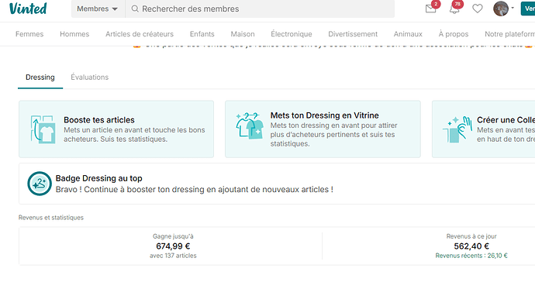Click the 562,40 € revenue value
Image resolution: width=535 pixels, height=282 pixels.
471,246
